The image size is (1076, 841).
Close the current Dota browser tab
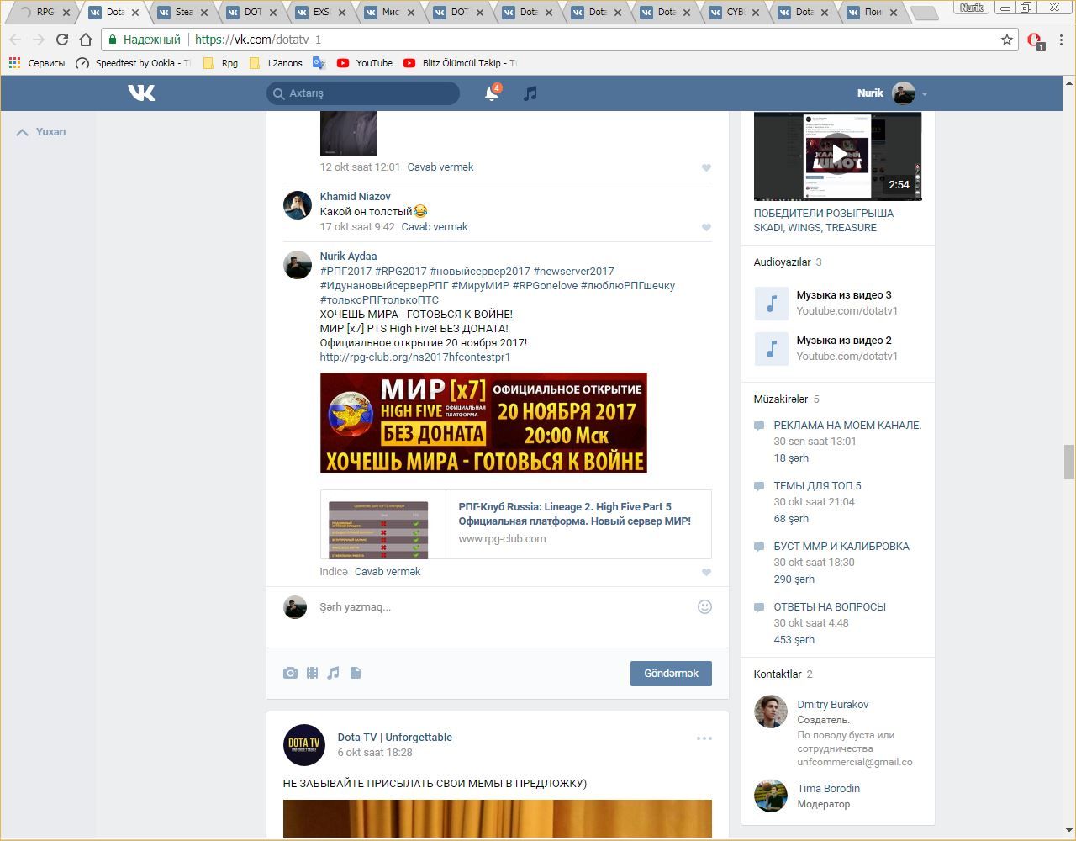click(135, 13)
